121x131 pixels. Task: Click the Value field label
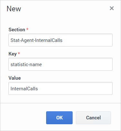tap(15, 78)
